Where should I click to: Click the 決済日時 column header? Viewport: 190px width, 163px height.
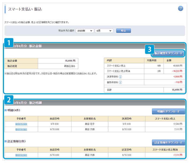(x=127, y=118)
